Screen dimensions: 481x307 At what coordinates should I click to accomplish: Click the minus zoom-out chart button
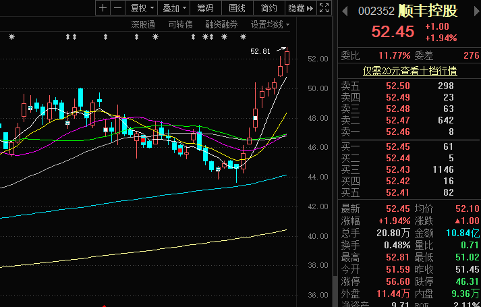point(117,8)
